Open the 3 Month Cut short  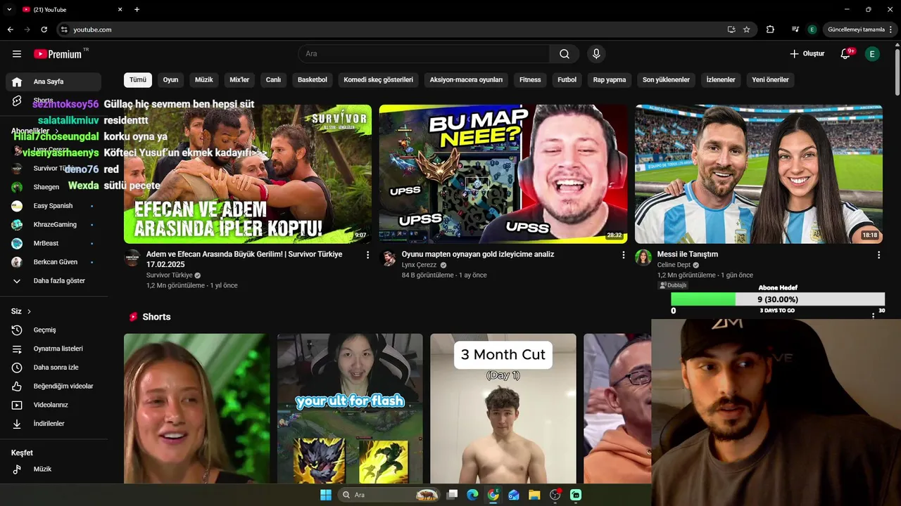(x=503, y=408)
